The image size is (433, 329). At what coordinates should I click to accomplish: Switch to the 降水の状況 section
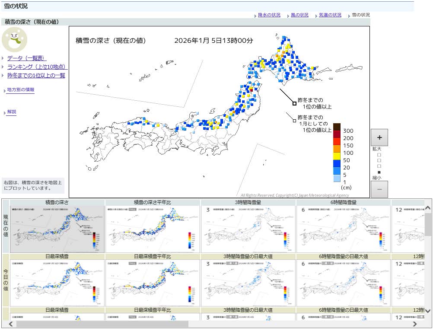tap(270, 15)
